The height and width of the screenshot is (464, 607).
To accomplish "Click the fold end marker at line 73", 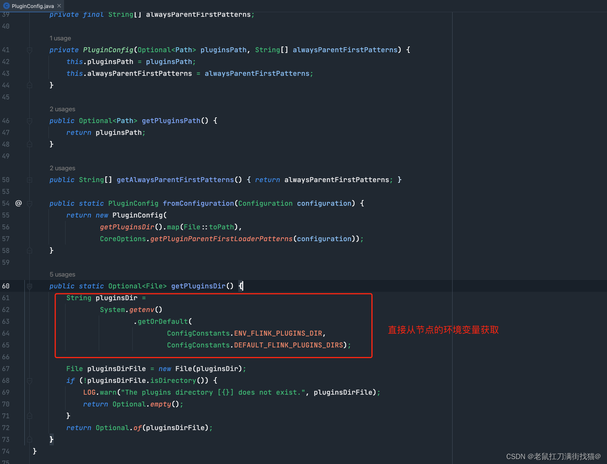I will click(29, 440).
